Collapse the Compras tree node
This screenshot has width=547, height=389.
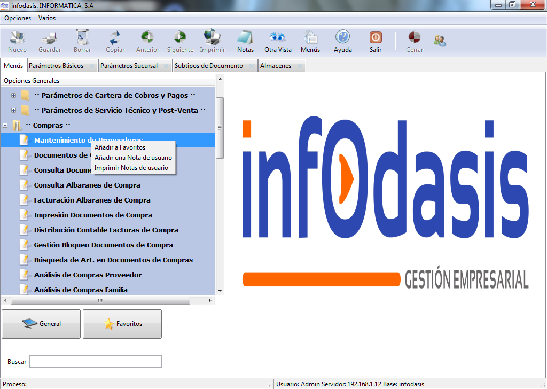[x=5, y=125]
